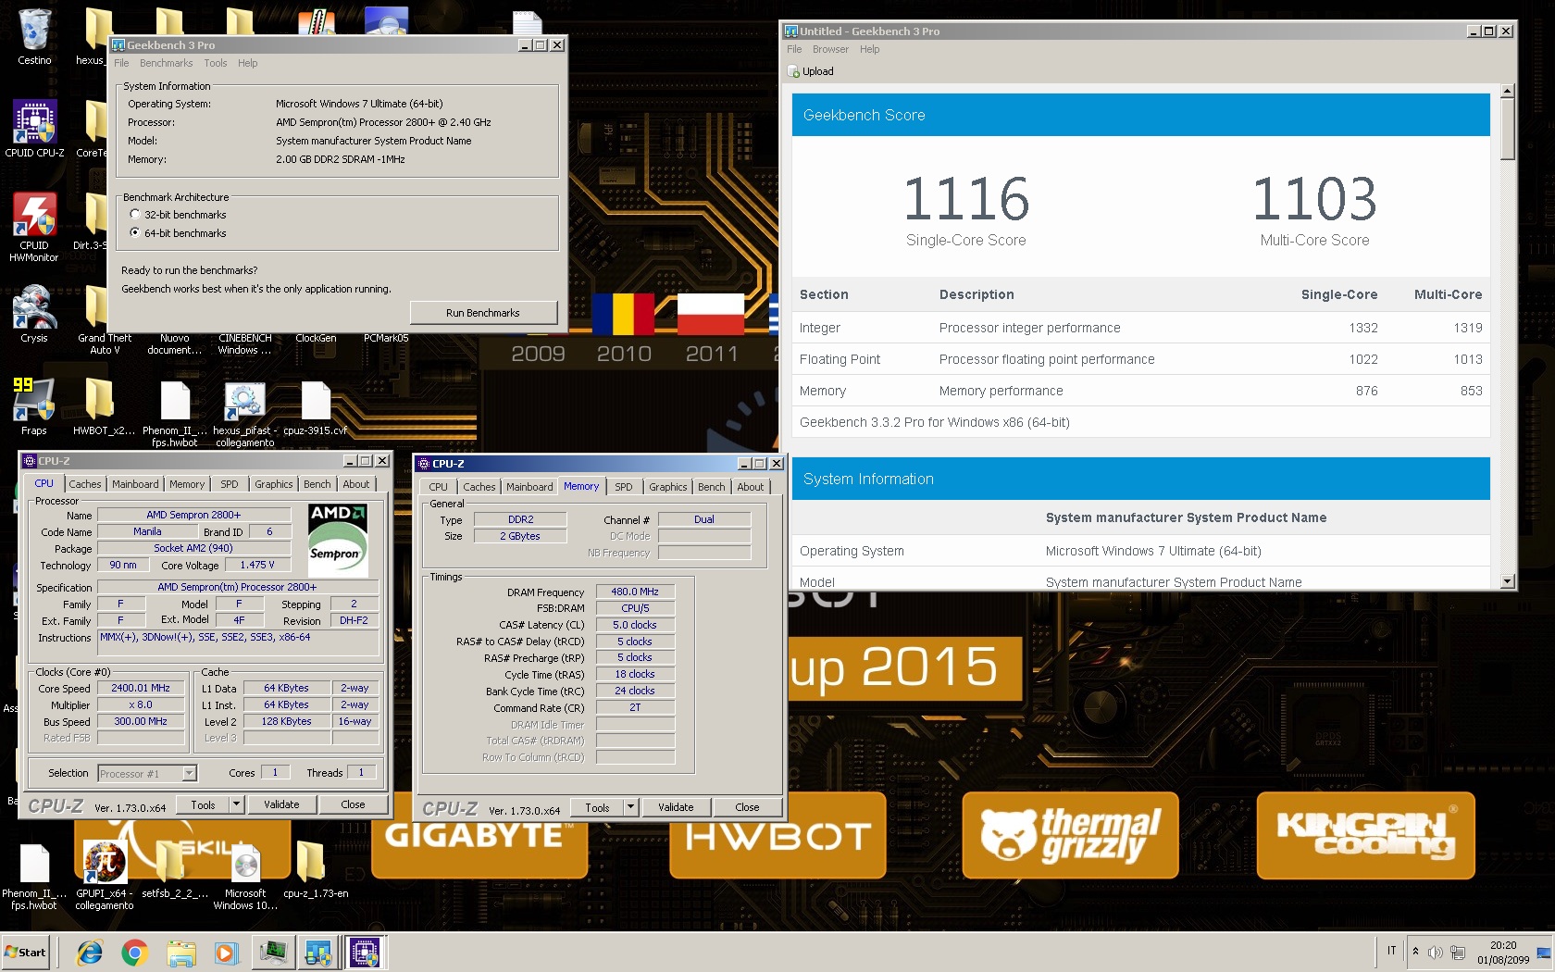Click the Integer row in results table
The image size is (1555, 972).
tap(1141, 328)
